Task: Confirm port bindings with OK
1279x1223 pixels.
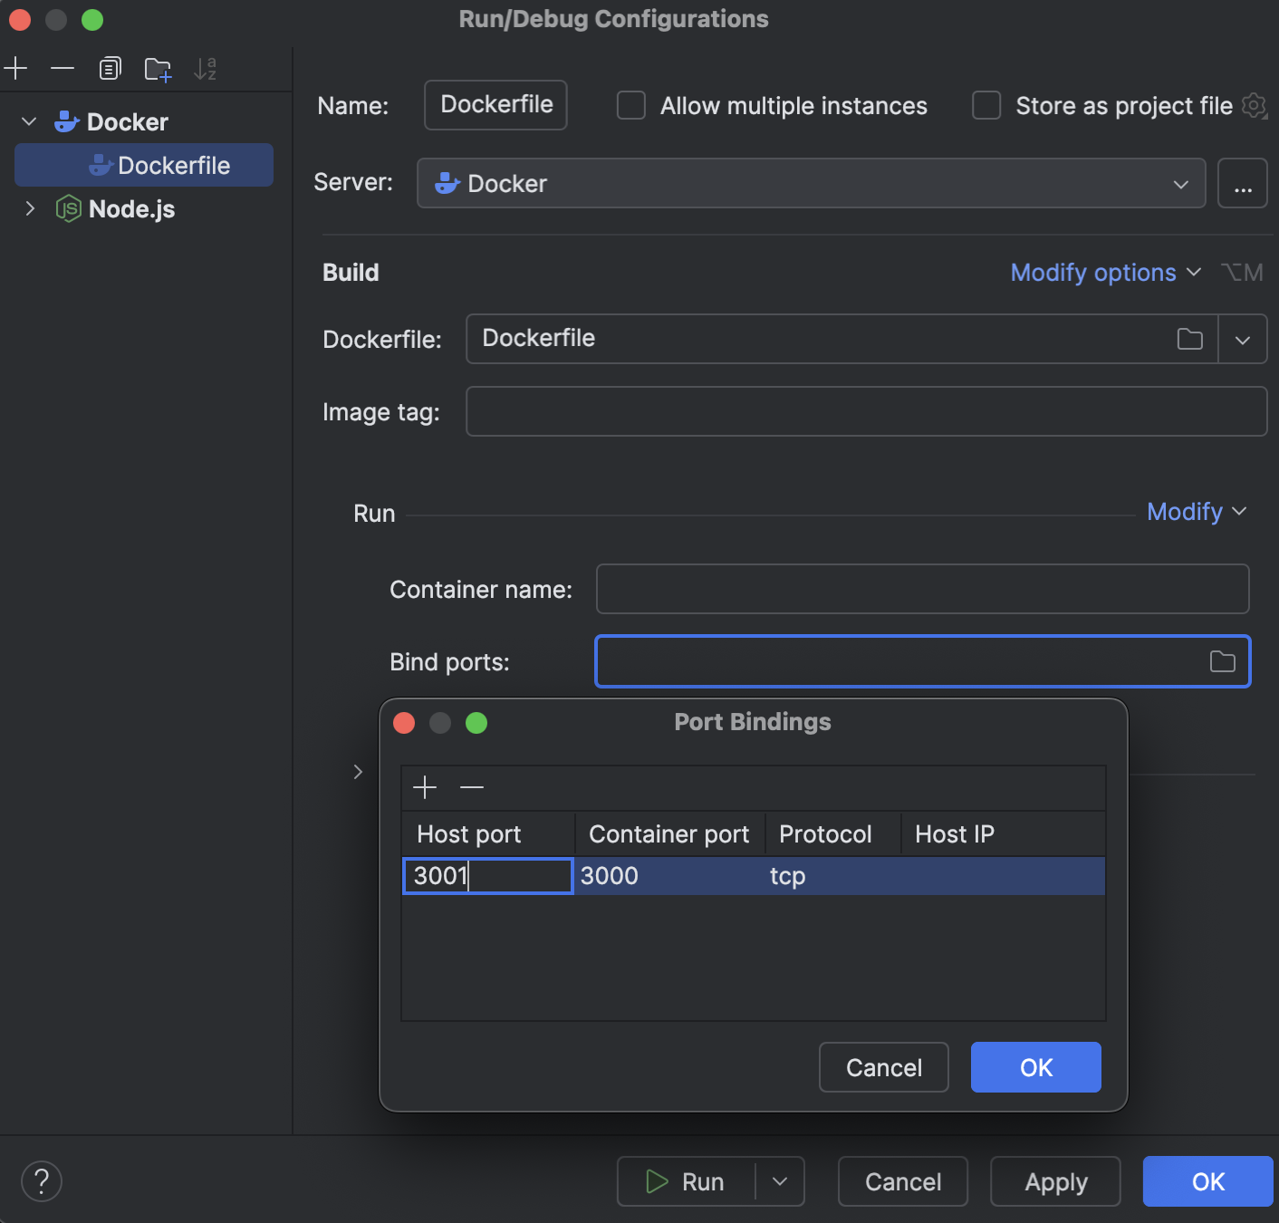Action: pos(1035,1067)
